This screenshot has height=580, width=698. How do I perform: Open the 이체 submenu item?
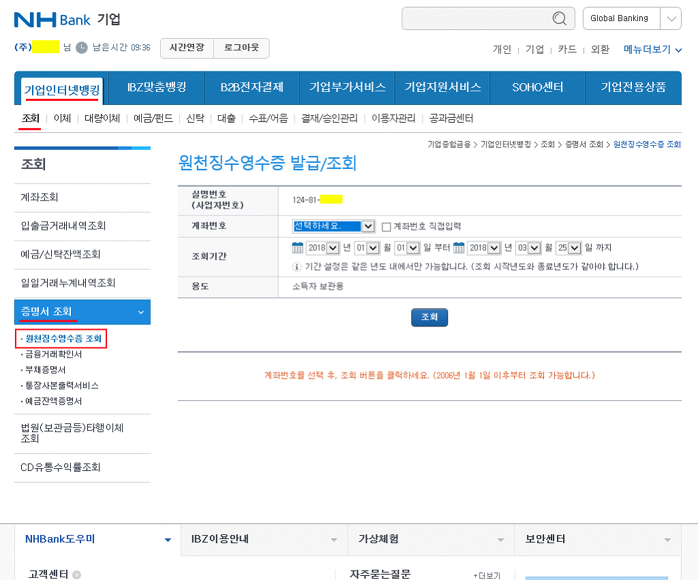point(62,119)
